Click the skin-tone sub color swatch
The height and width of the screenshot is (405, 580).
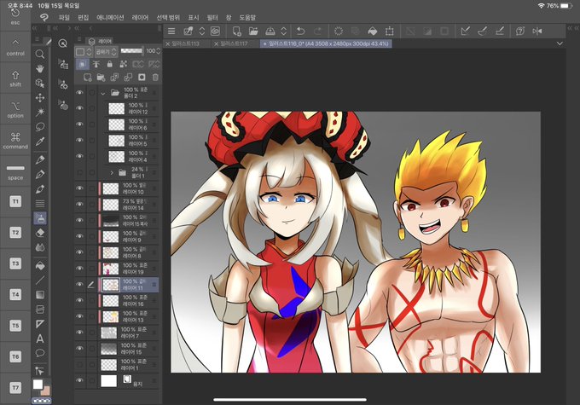click(46, 391)
